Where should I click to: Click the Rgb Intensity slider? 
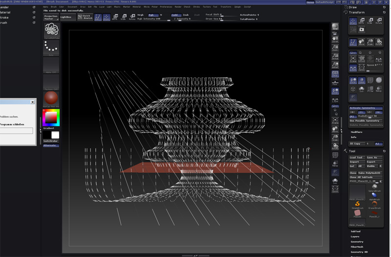pyautogui.click(x=153, y=19)
